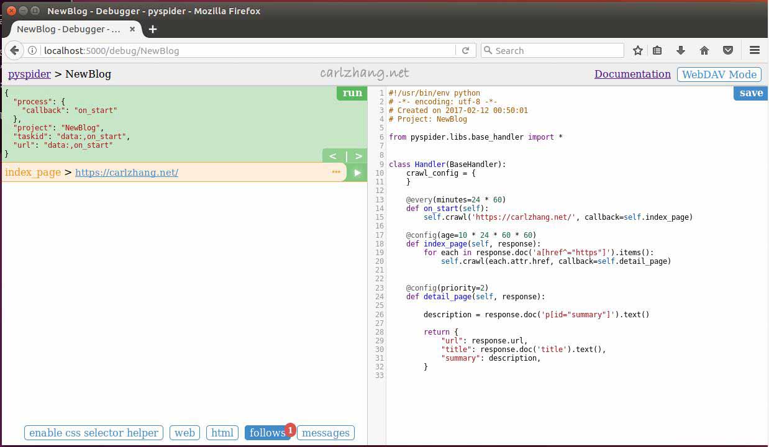769x447 pixels.
Task: Switch to the html tab
Action: coord(222,433)
